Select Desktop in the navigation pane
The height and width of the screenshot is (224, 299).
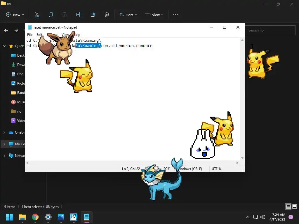point(18,55)
